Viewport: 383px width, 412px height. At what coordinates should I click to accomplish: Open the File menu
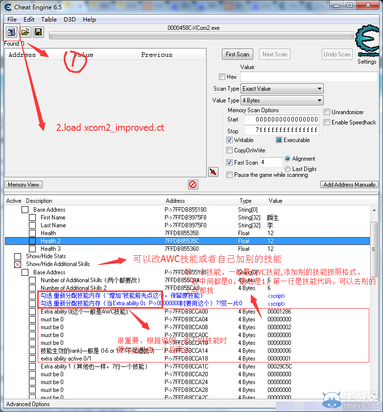tap(12, 20)
